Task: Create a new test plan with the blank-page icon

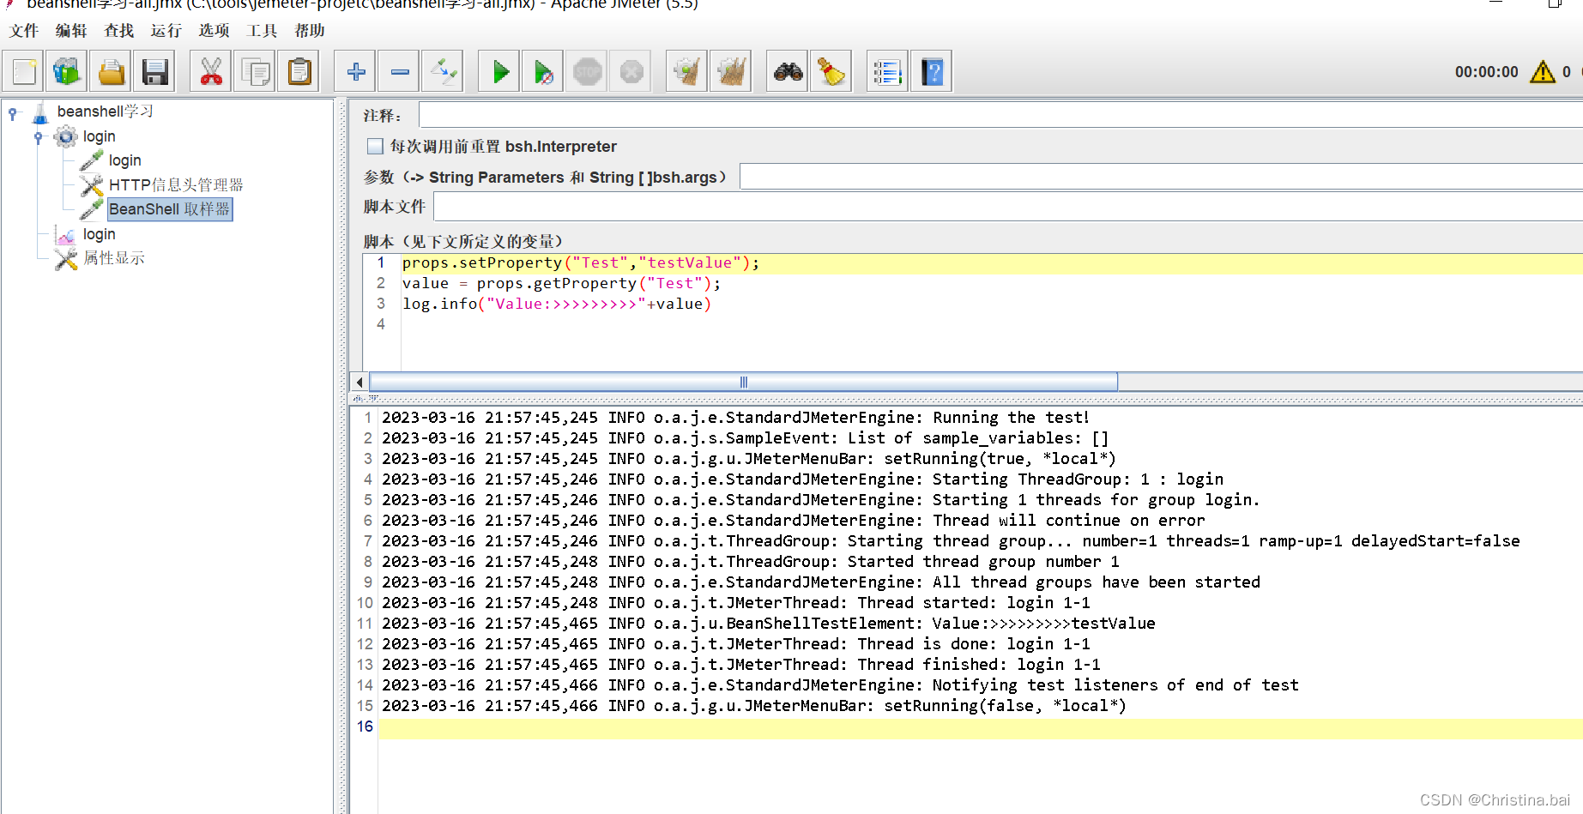Action: pos(23,71)
